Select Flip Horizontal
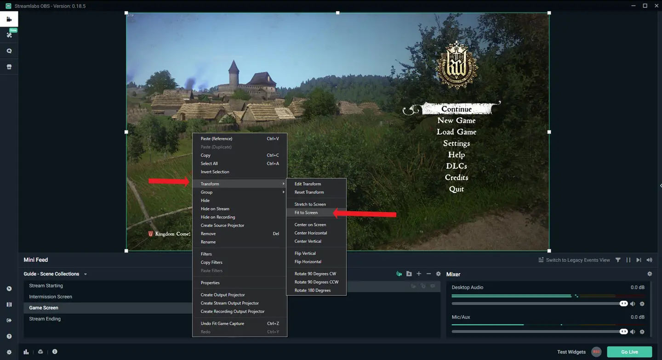The width and height of the screenshot is (662, 360). point(316,261)
